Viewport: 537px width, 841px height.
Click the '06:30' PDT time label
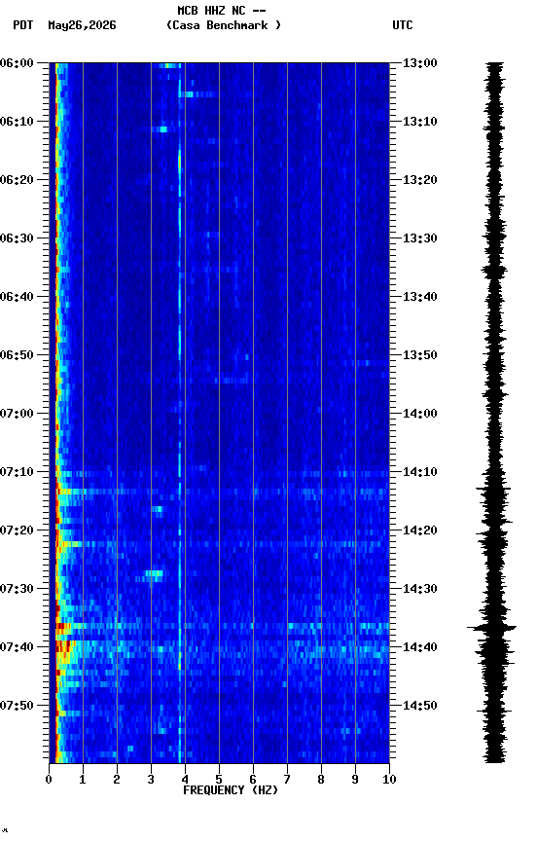pos(17,238)
